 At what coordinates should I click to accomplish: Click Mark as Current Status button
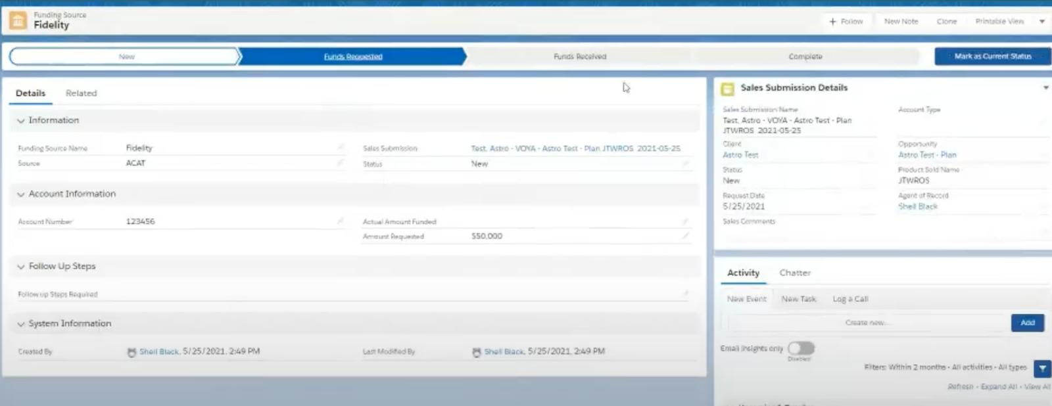[992, 56]
